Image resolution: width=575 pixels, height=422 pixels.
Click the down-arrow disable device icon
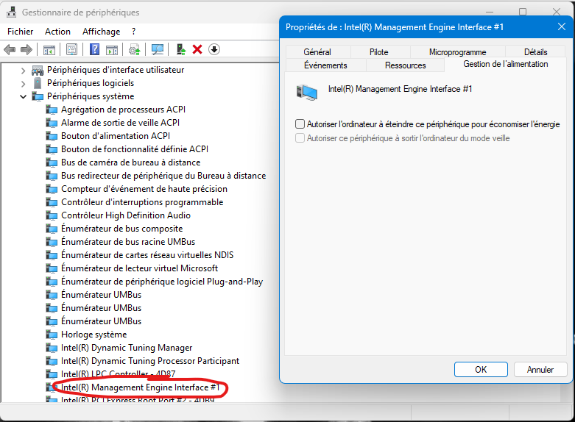click(214, 49)
